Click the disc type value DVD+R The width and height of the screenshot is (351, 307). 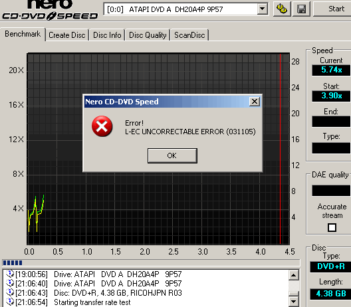(x=330, y=266)
